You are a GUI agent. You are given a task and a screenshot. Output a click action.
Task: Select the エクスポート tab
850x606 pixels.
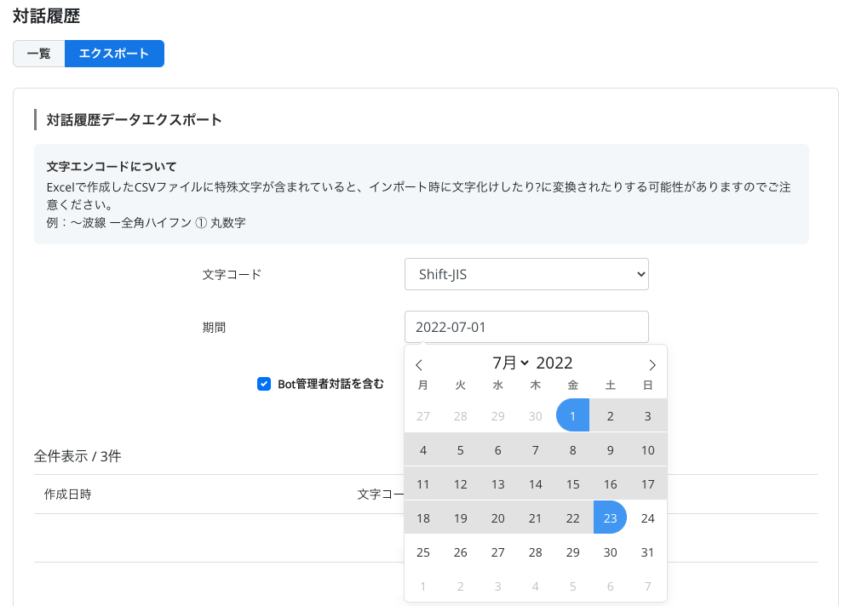click(114, 54)
